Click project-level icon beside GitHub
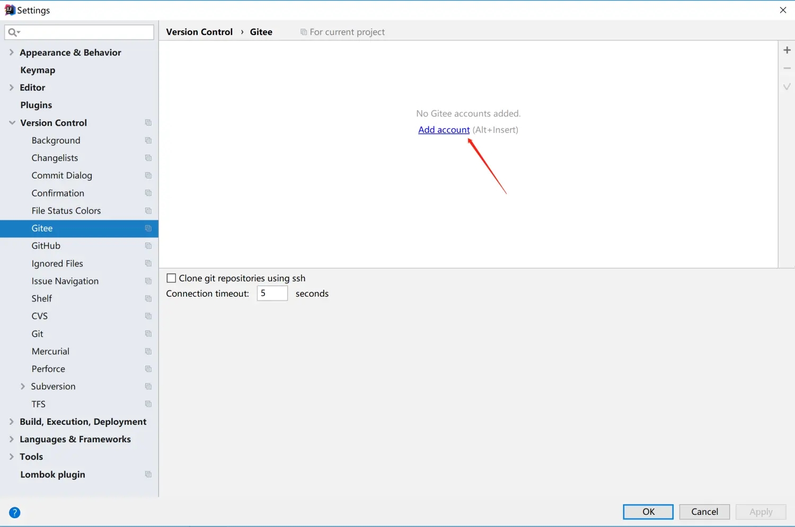The width and height of the screenshot is (795, 527). [x=148, y=246]
